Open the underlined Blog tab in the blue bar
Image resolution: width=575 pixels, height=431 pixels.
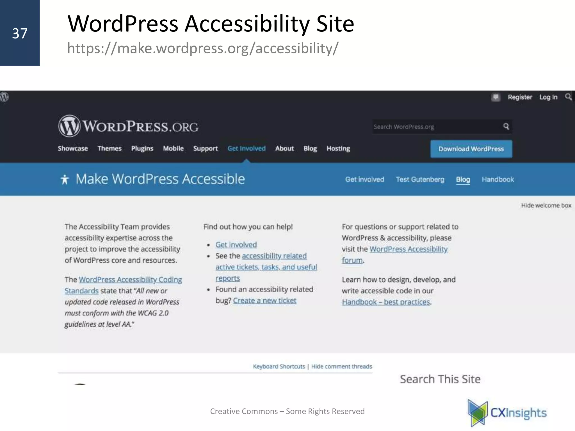tap(463, 180)
